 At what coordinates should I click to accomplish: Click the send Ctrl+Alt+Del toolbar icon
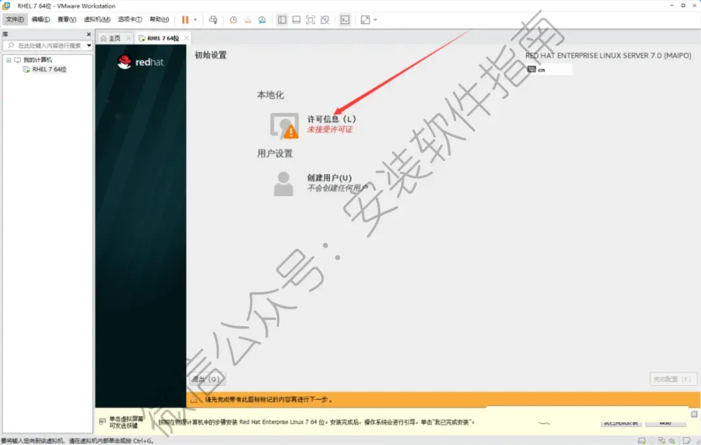[x=214, y=19]
